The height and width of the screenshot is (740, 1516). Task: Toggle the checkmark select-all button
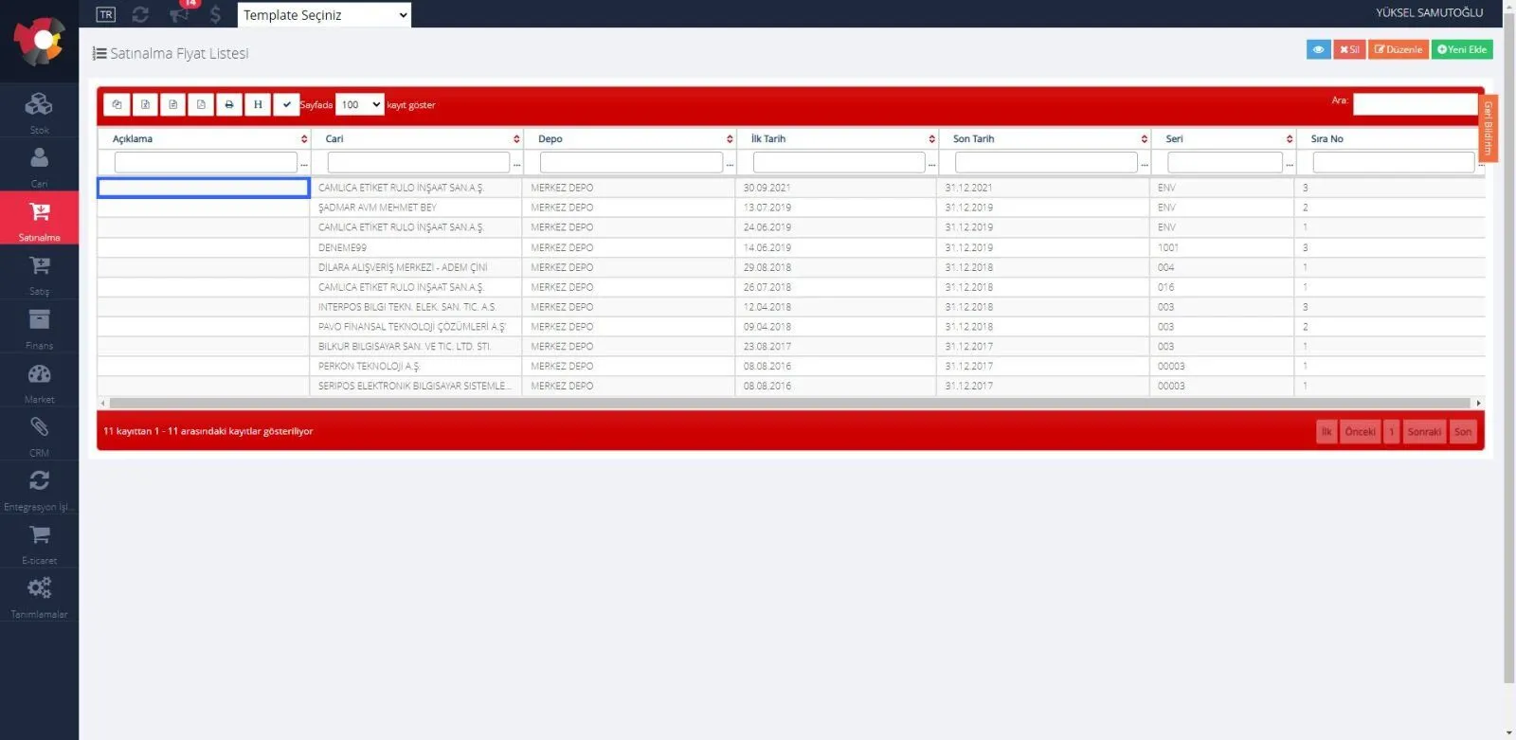[286, 104]
